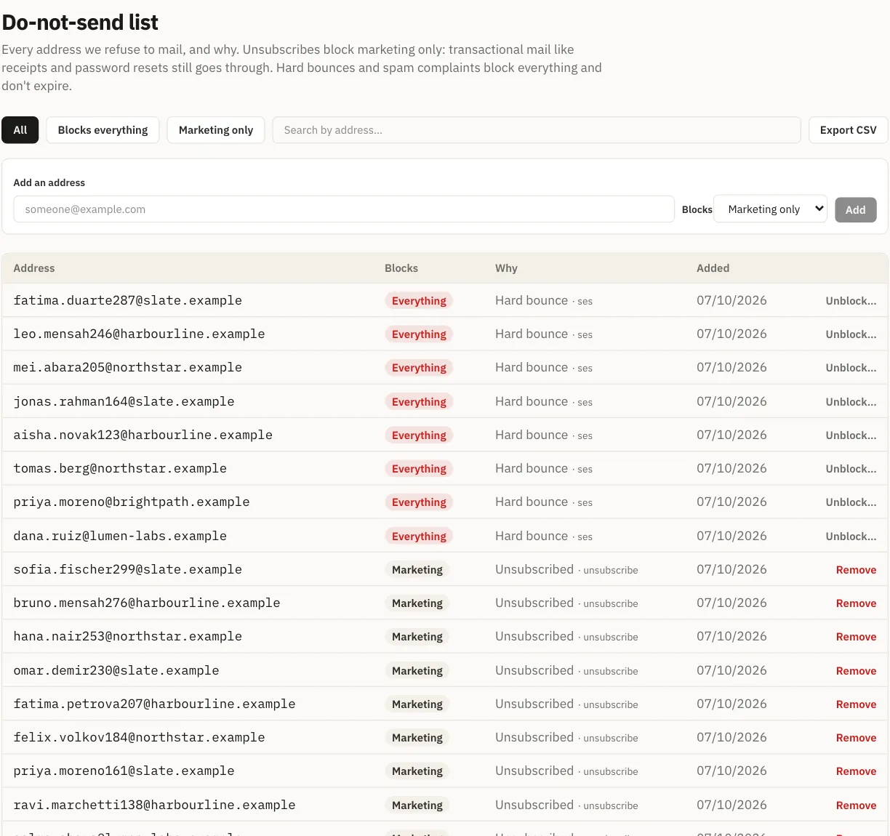Unblock tomas.berg@northstar.example
Viewport: 890px width, 836px height.
(x=851, y=469)
